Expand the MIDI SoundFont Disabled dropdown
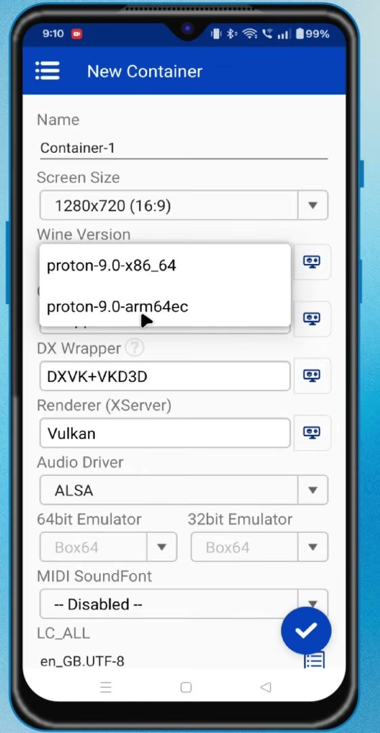 click(184, 604)
